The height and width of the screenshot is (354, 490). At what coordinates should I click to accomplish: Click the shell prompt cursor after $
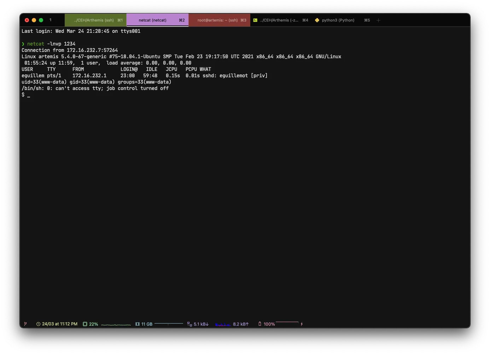click(29, 95)
